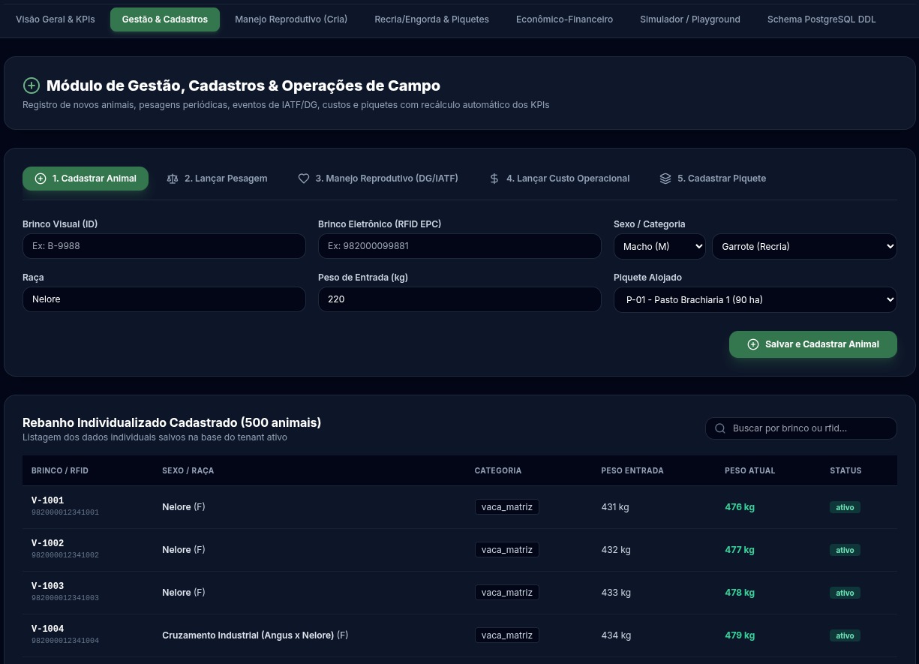Click RFID number 982000012341003
The height and width of the screenshot is (664, 919).
[x=65, y=598]
